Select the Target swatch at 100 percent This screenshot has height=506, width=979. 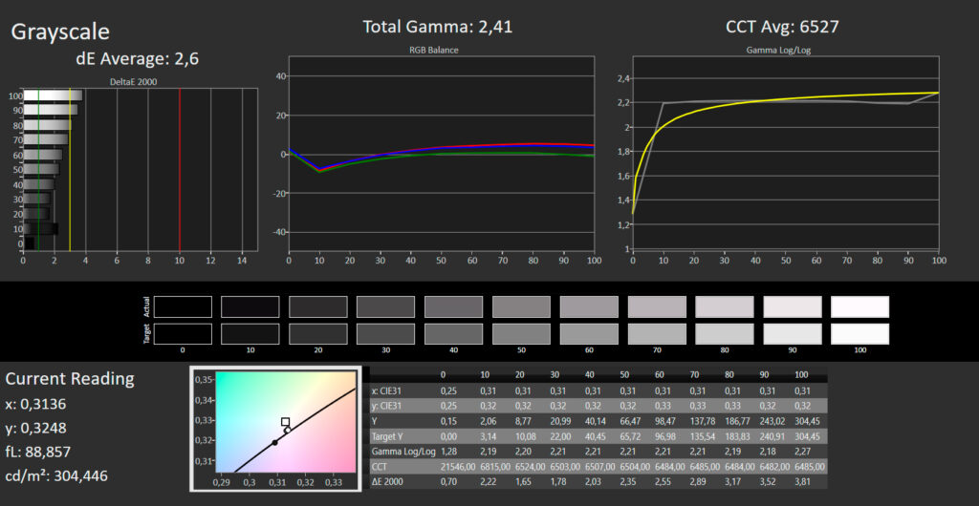click(859, 334)
